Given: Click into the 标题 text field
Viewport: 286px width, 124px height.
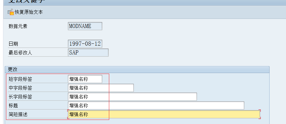Looking at the screenshot, I should 156,105.
